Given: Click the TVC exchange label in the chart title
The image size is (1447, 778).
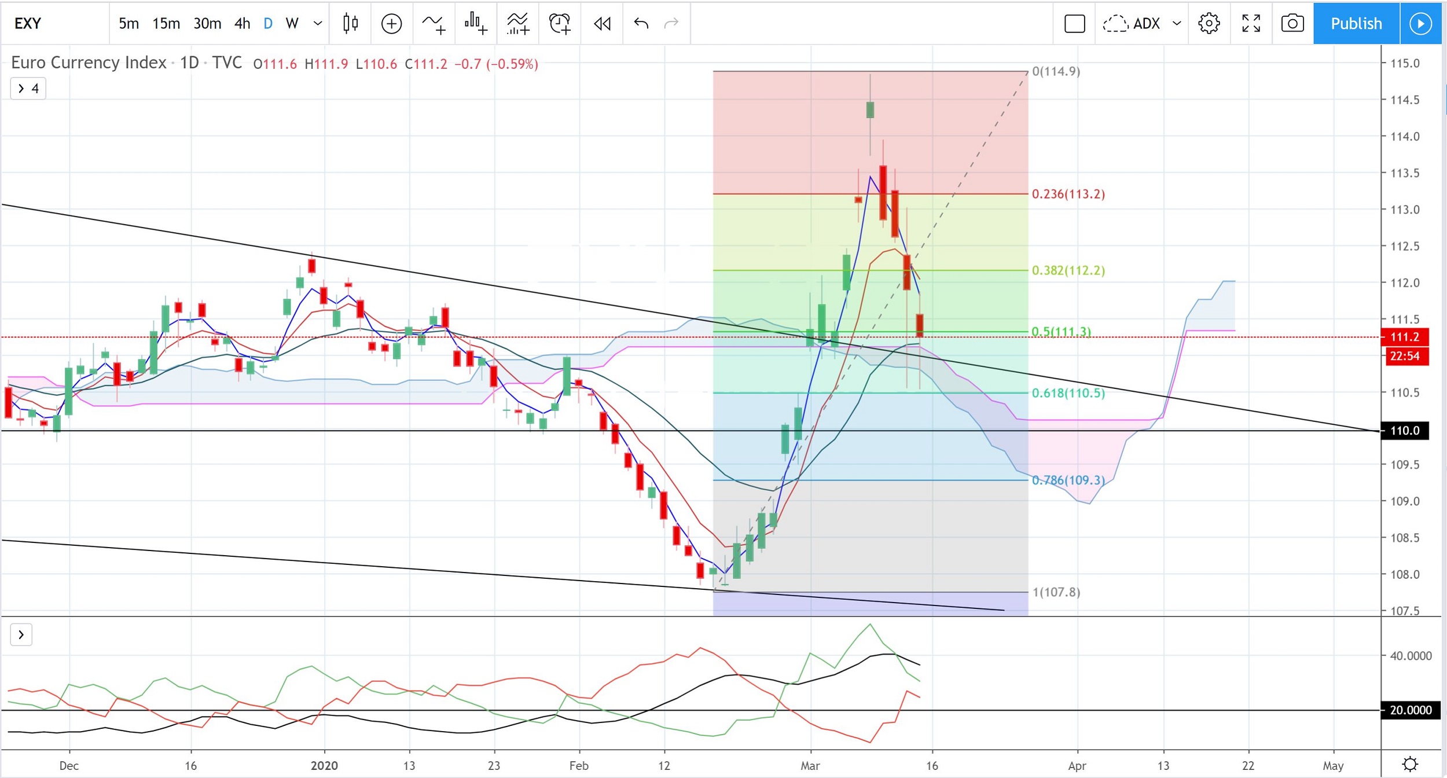Looking at the screenshot, I should point(227,63).
